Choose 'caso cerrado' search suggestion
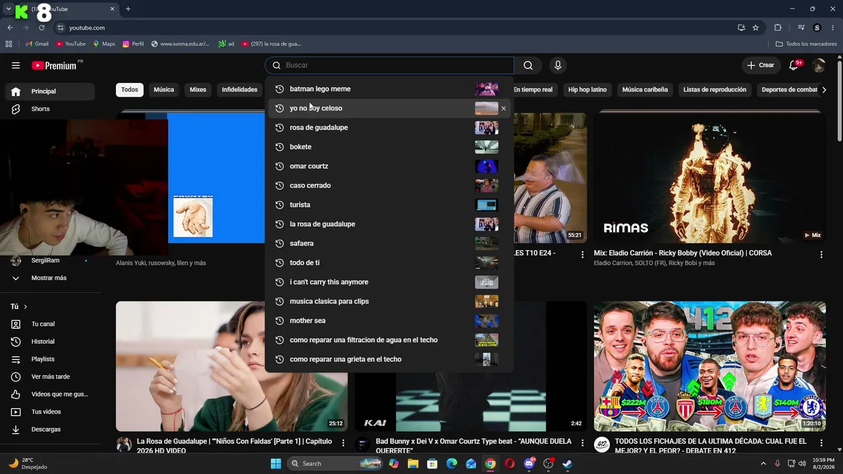The height and width of the screenshot is (474, 843). coord(389,186)
